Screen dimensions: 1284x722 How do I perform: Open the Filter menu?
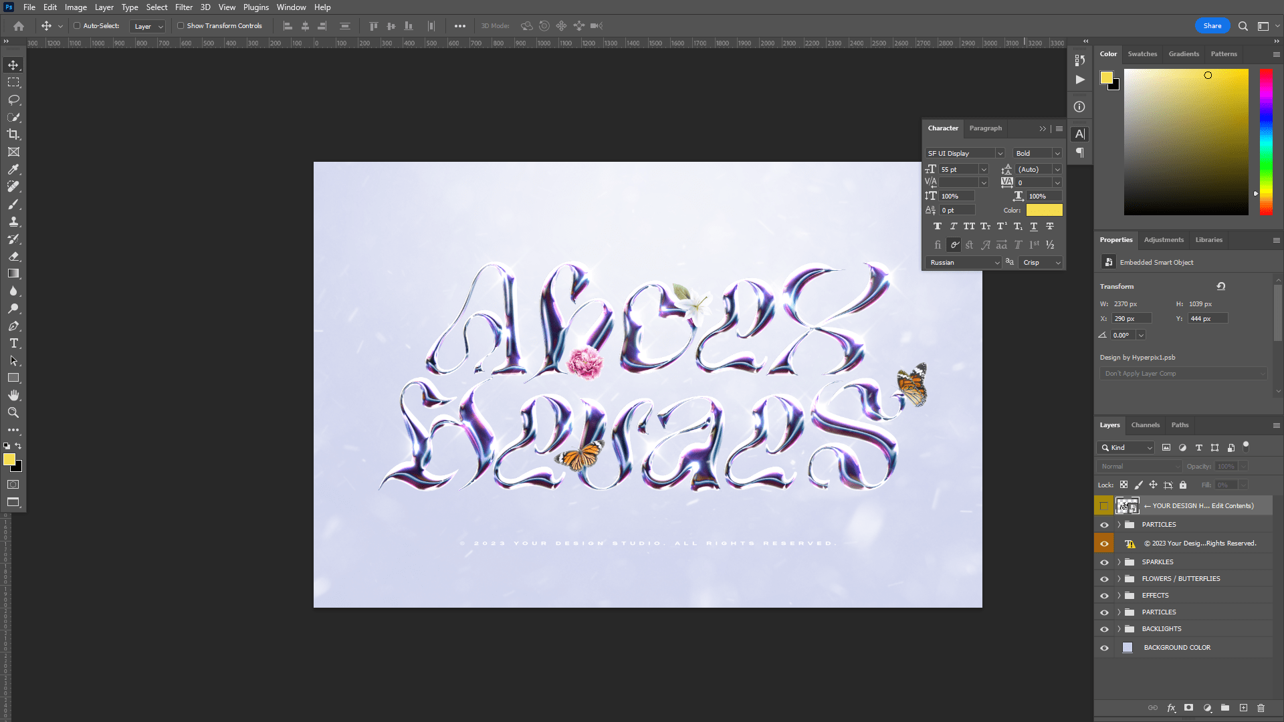(x=183, y=7)
